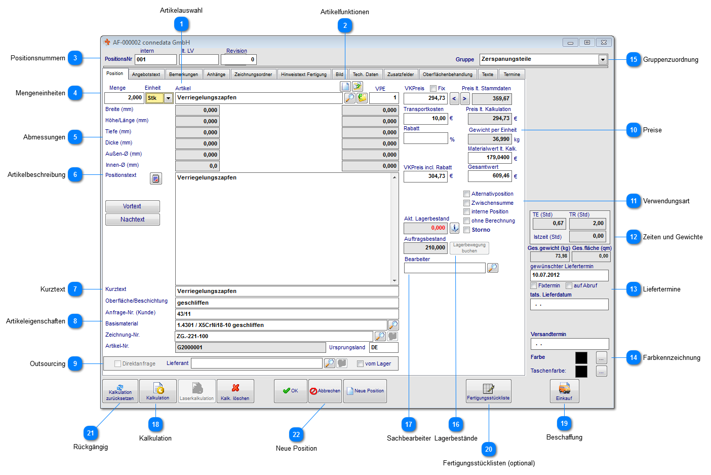Open article folder icon beside VPE field

(x=362, y=98)
